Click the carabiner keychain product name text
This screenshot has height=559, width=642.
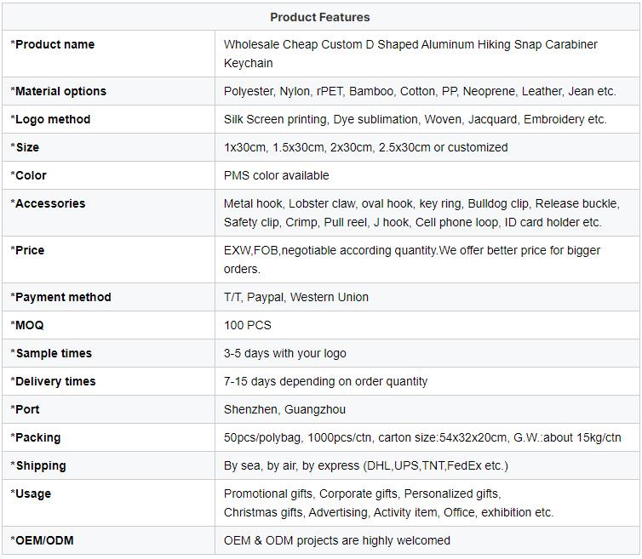click(x=410, y=54)
